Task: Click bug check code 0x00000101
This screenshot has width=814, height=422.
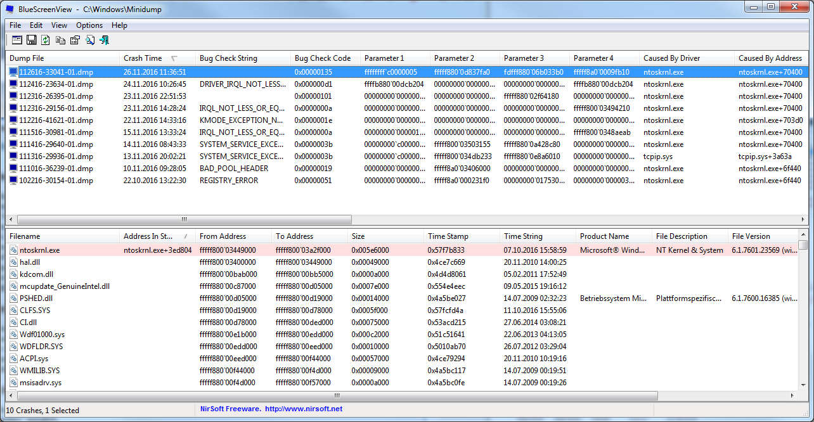Action: tap(313, 96)
